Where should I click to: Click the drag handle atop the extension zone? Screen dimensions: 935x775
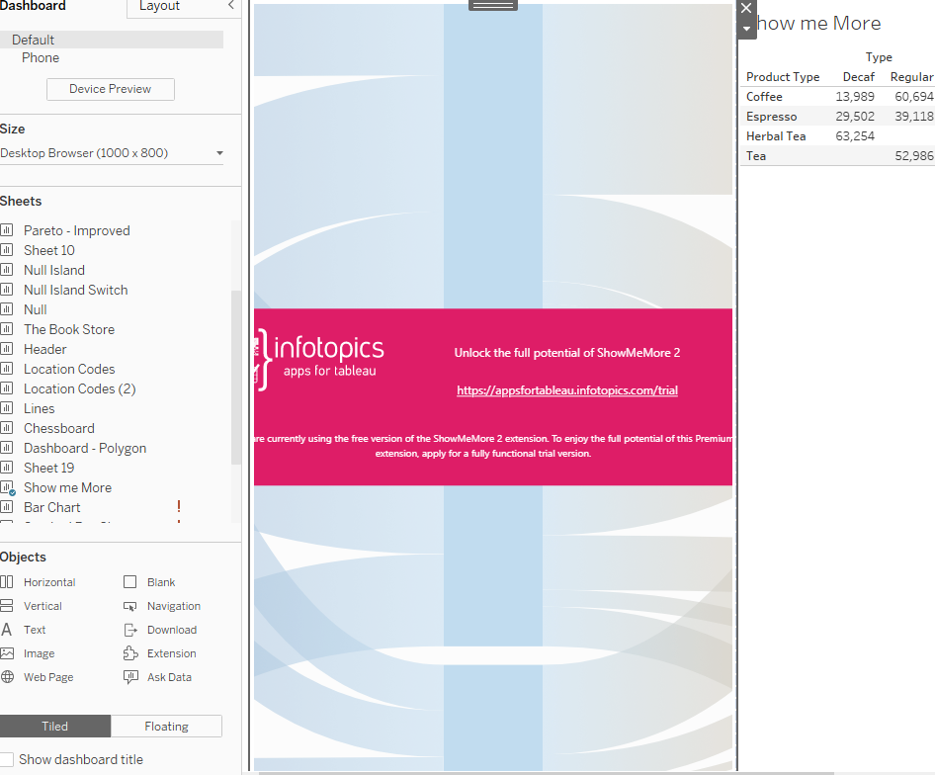[x=492, y=5]
